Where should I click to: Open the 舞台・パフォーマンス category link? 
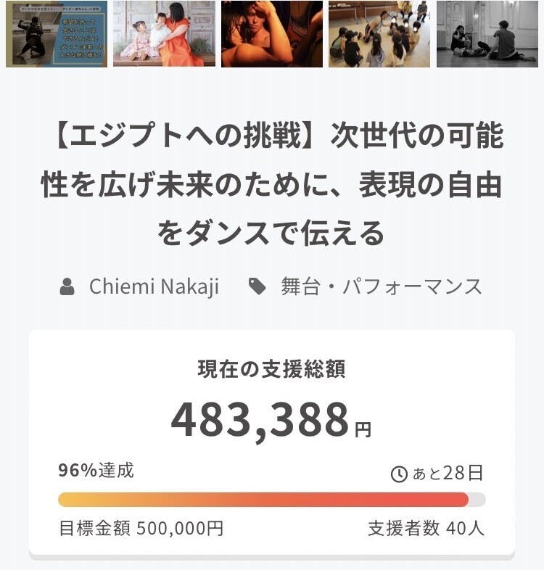tap(382, 287)
